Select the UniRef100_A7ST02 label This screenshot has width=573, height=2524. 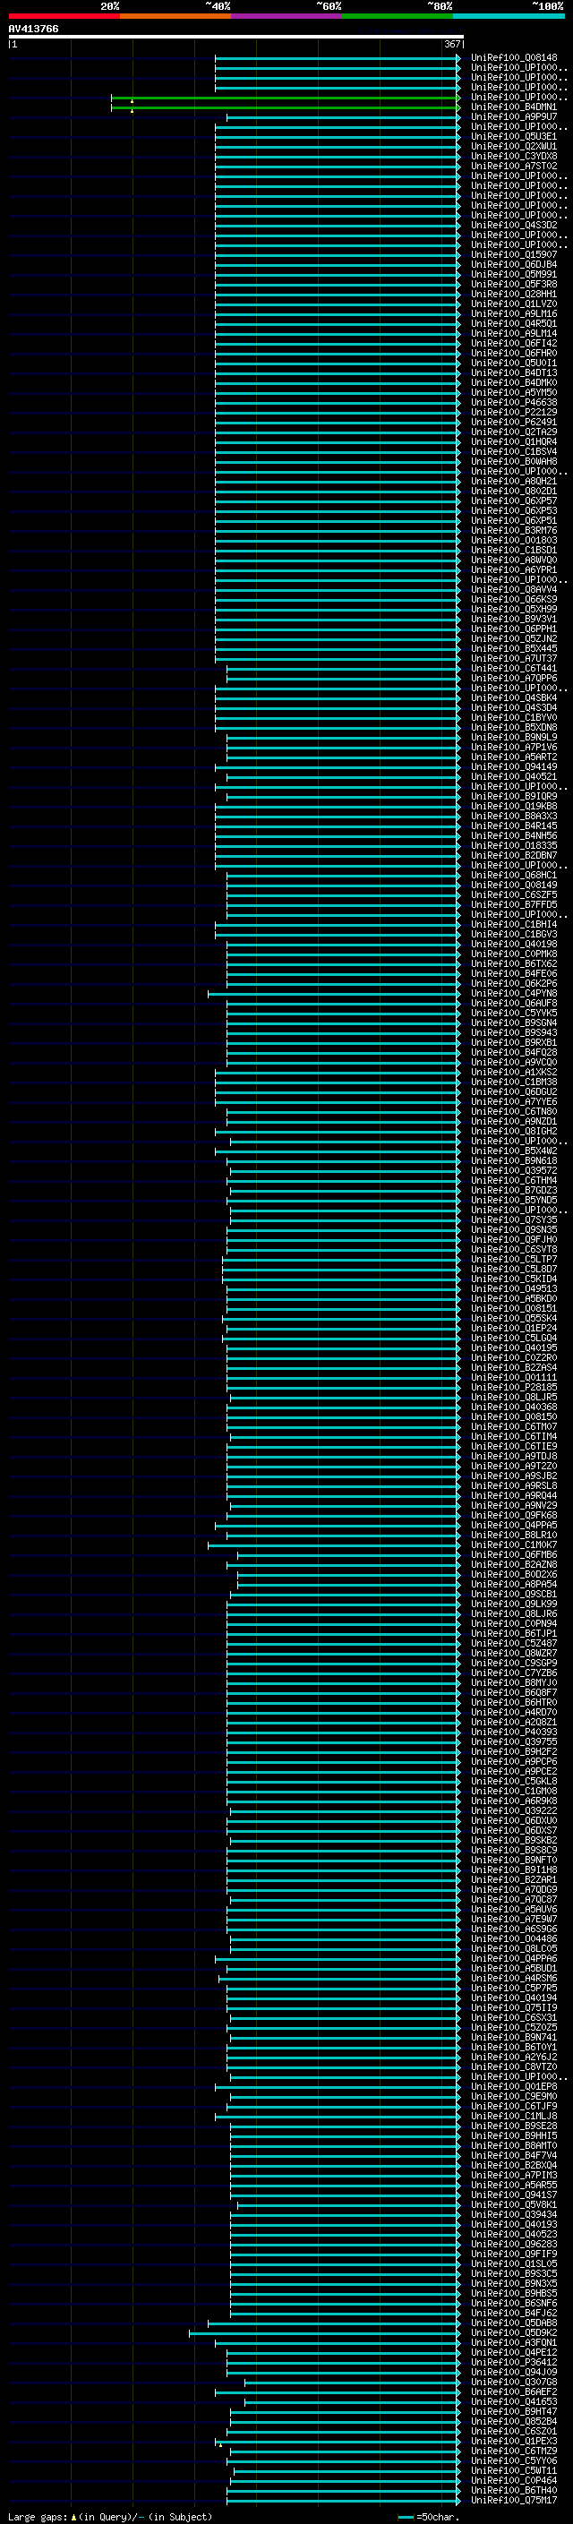click(x=514, y=166)
